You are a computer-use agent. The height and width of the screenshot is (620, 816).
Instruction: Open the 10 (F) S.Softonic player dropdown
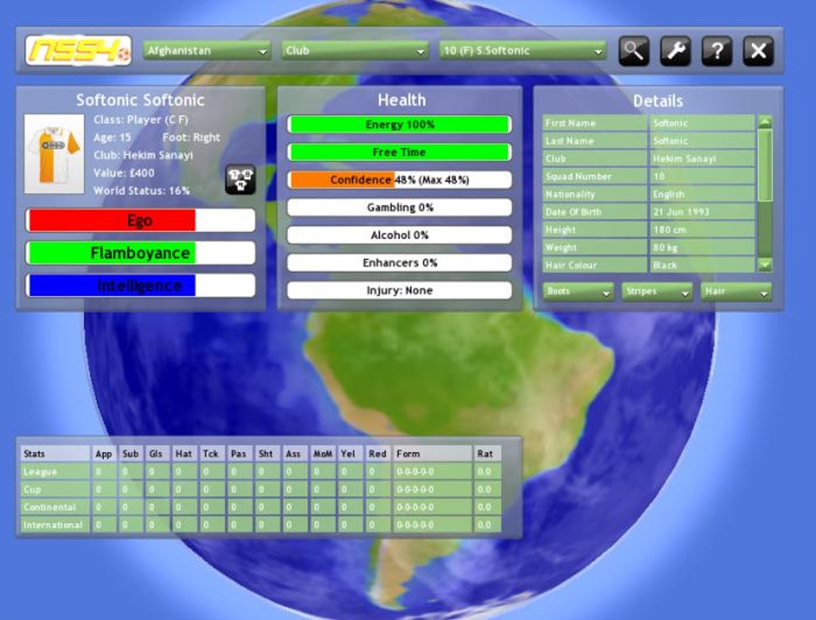523,51
